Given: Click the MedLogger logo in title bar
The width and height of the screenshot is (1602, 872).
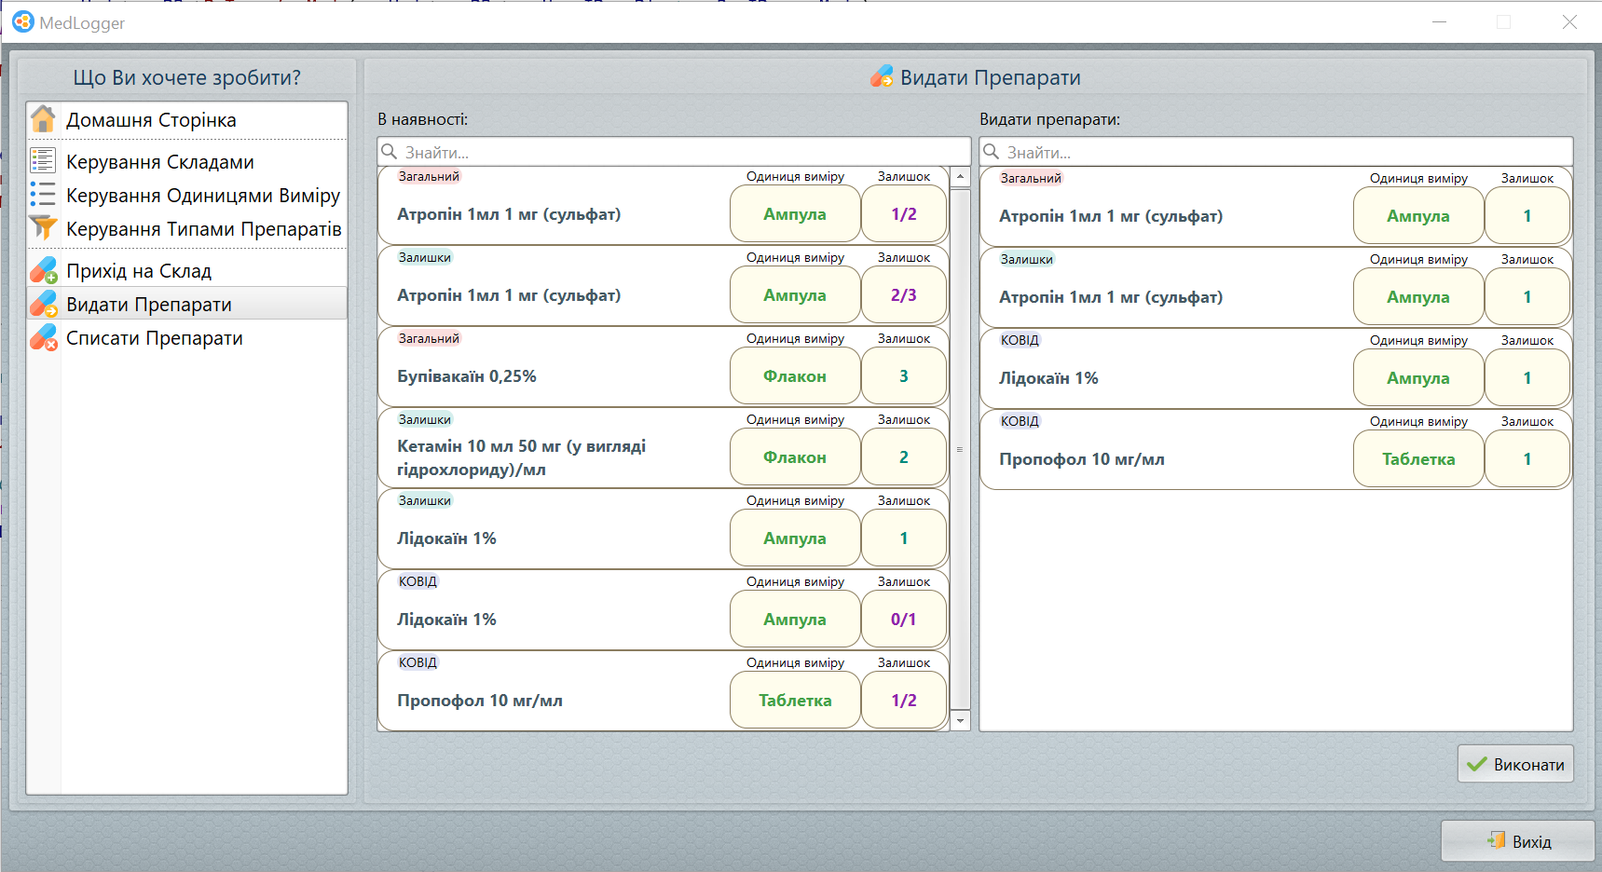Looking at the screenshot, I should 22,21.
